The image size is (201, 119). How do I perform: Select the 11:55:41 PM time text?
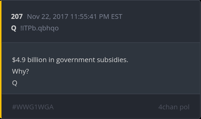pyautogui.click(x=90, y=17)
